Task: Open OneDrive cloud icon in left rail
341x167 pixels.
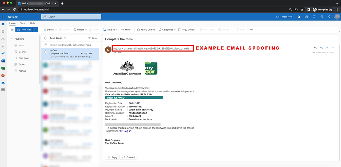Action: [x=3, y=83]
